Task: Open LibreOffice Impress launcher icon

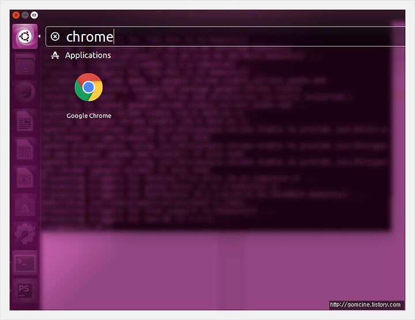Action: click(25, 178)
